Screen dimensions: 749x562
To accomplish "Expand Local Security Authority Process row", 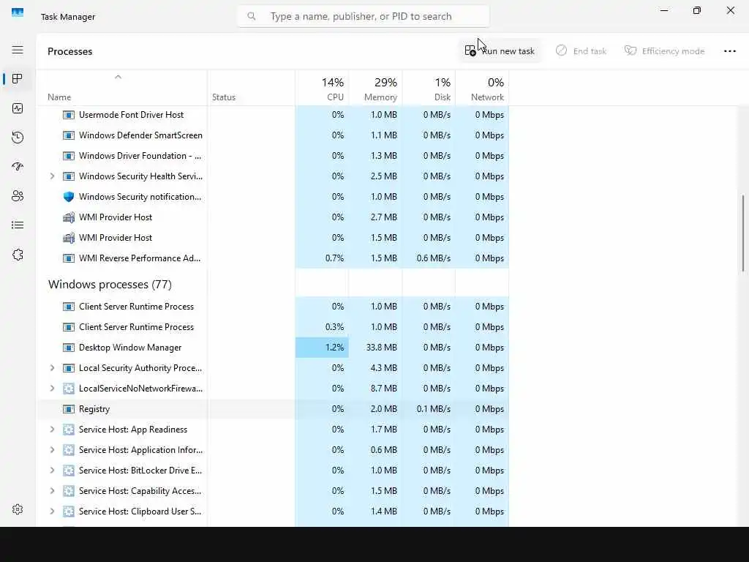I will tap(52, 368).
